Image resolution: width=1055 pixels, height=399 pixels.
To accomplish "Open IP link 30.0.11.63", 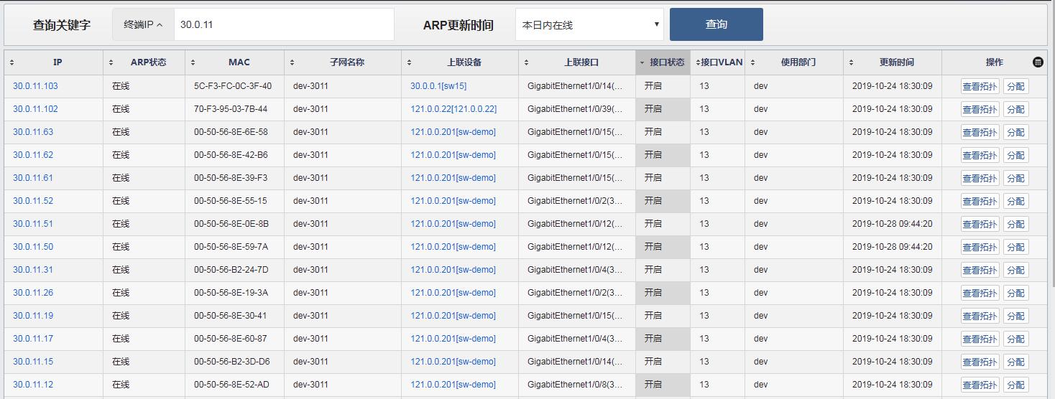I will pyautogui.click(x=33, y=132).
